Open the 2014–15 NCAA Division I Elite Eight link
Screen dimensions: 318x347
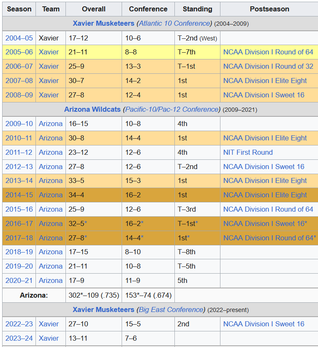[x=265, y=195]
